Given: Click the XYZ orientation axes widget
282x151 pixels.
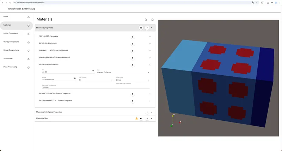Looking at the screenshot, I should pos(176,121).
